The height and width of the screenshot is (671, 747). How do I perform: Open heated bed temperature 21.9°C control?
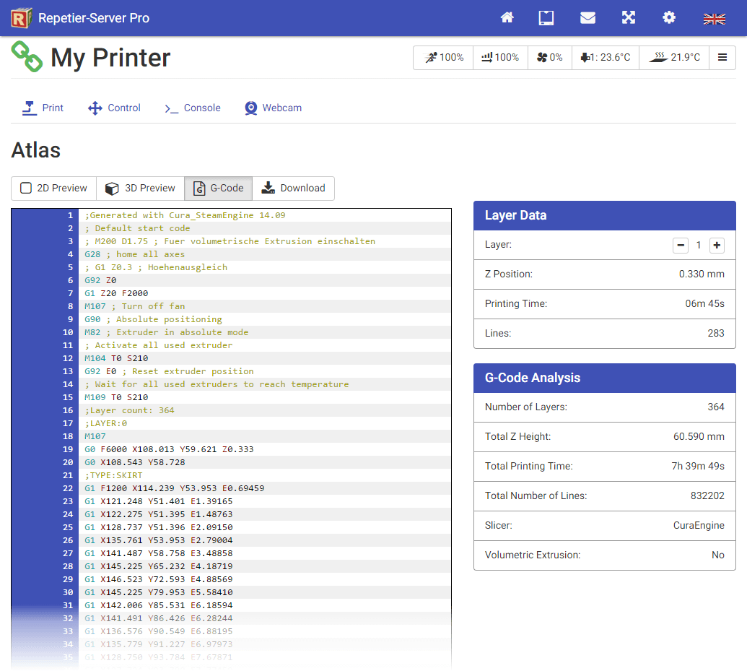coord(674,58)
